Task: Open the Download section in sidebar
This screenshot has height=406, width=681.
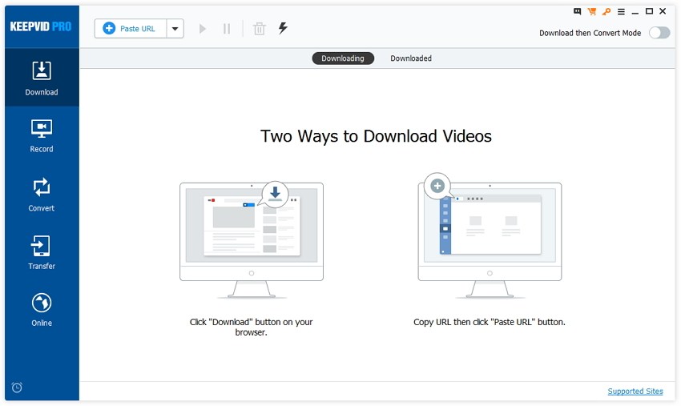Action: (42, 78)
